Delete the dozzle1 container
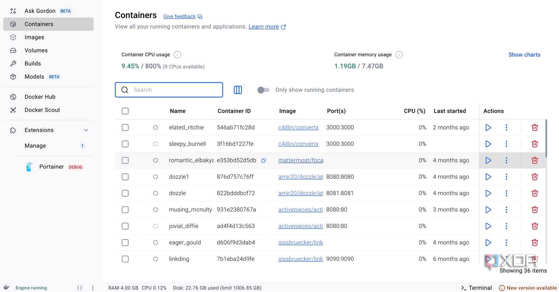559x292 pixels. pyautogui.click(x=535, y=177)
